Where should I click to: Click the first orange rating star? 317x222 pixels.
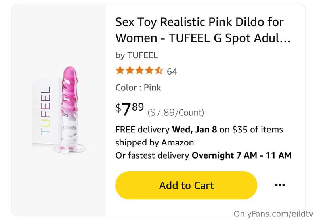click(120, 70)
